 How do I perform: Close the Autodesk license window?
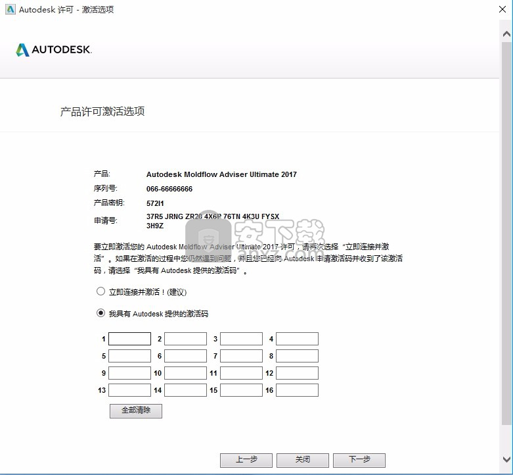(502, 9)
